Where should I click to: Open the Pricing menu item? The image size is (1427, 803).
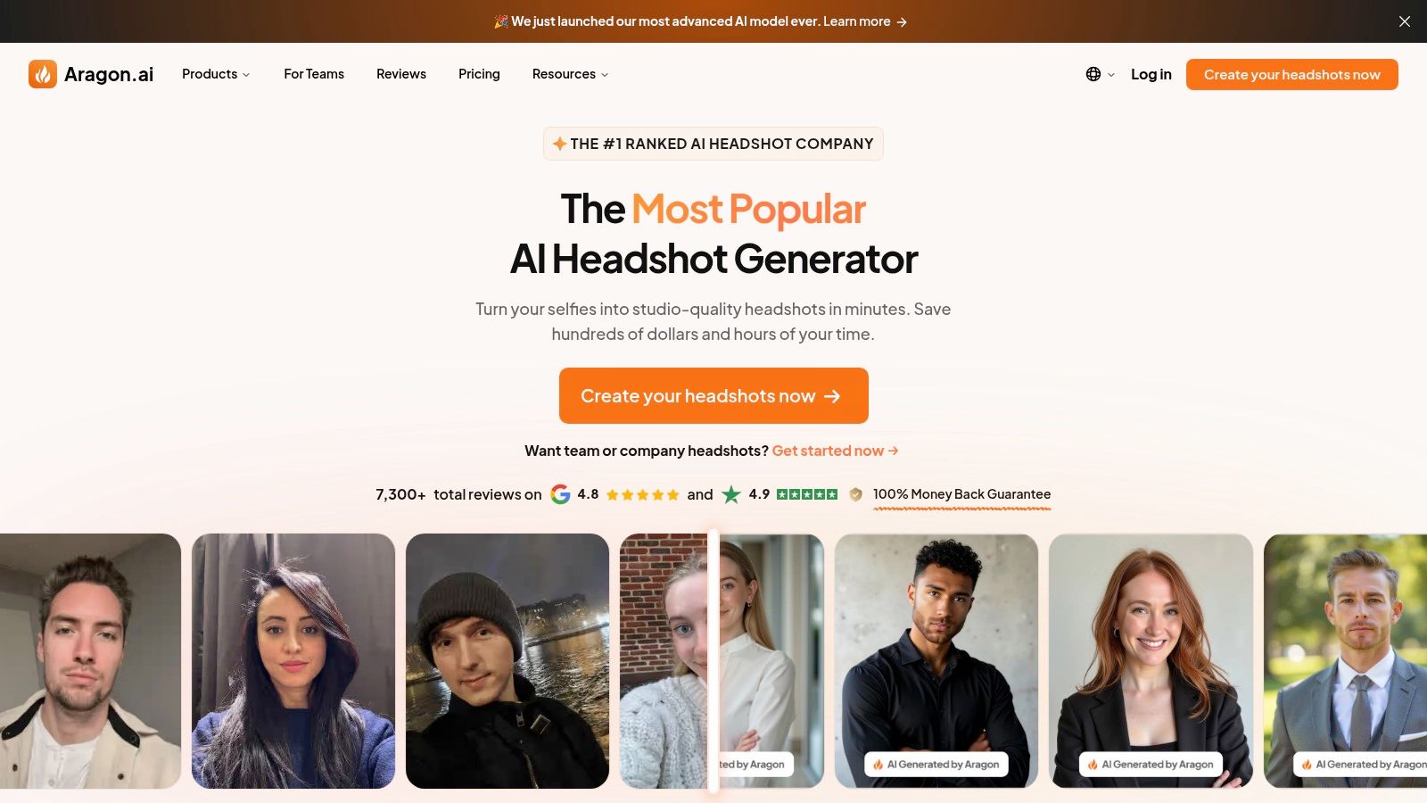(x=479, y=74)
